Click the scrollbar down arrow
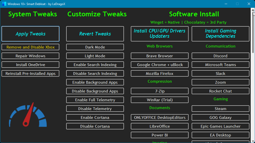Image resolution: width=255 pixels, height=143 pixels. 253,141
